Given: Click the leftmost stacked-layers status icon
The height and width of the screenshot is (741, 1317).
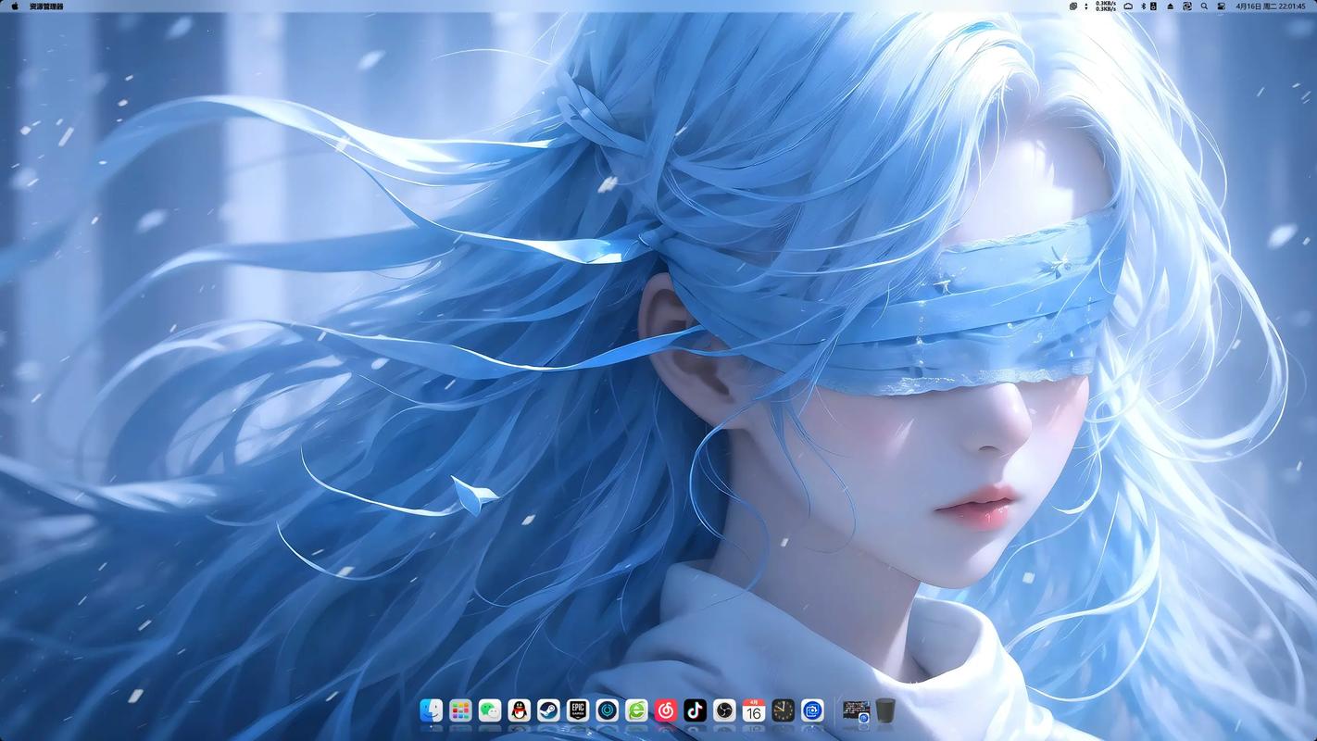Looking at the screenshot, I should (1073, 6).
